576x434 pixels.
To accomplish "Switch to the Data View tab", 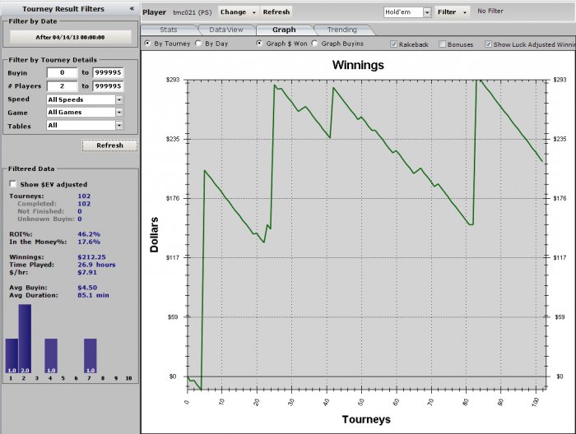I will [226, 30].
